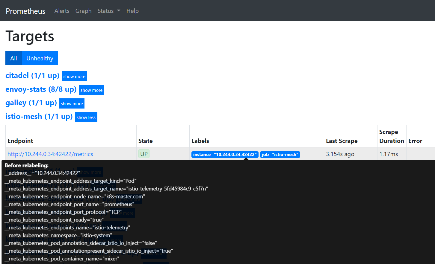Expand galley targets with show more
This screenshot has width=435, height=264.
click(x=72, y=104)
